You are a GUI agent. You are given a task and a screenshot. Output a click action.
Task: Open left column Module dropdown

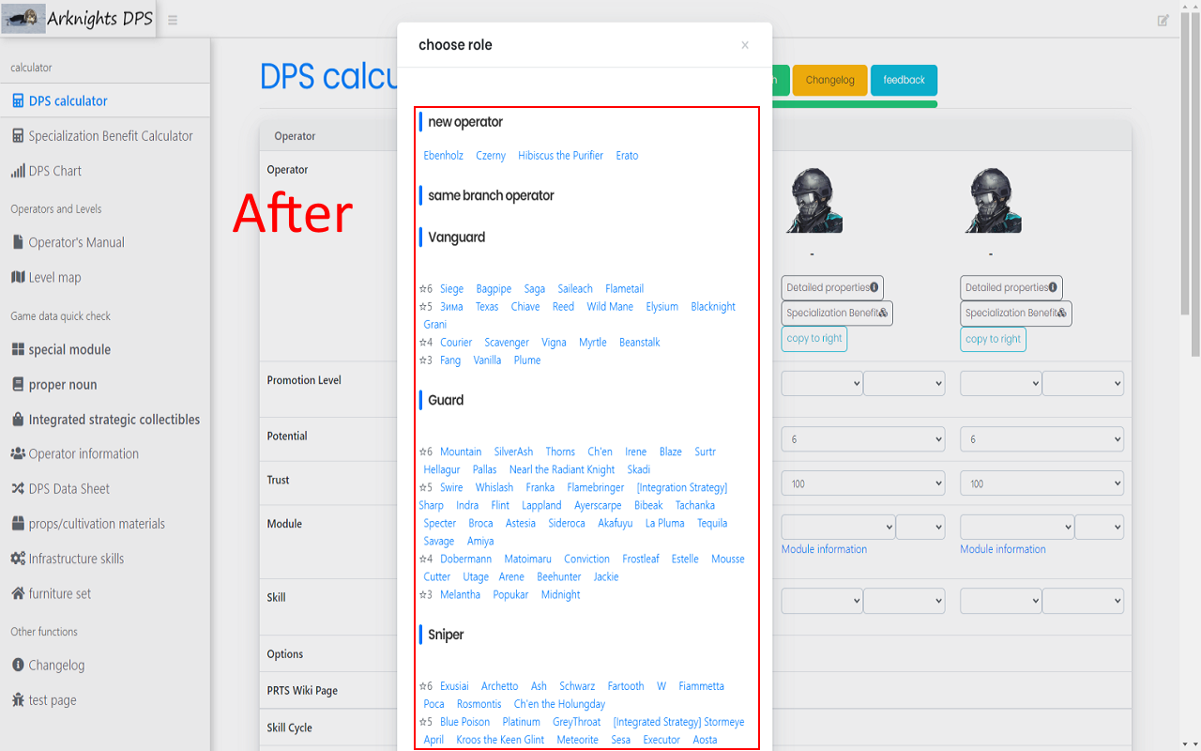coord(838,527)
